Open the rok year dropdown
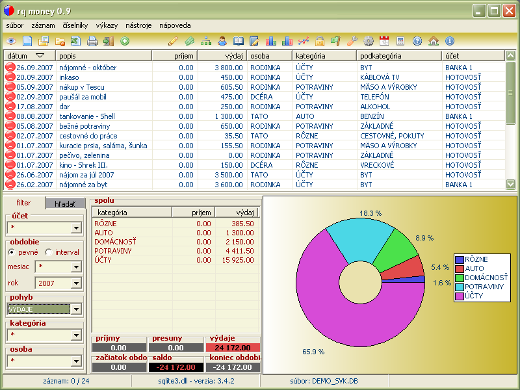Screen dimensions: 520x390 (76, 283)
